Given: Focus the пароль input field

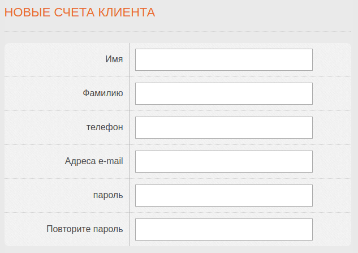Looking at the screenshot, I should pos(223,195).
